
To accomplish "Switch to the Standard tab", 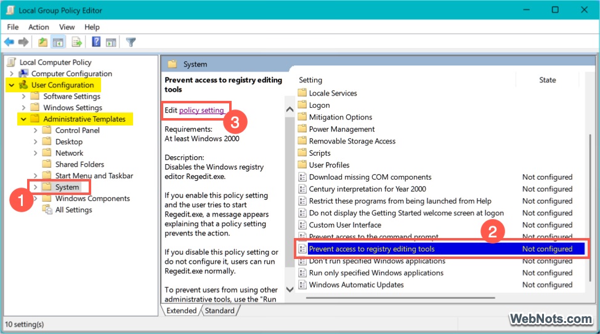I will pyautogui.click(x=219, y=311).
